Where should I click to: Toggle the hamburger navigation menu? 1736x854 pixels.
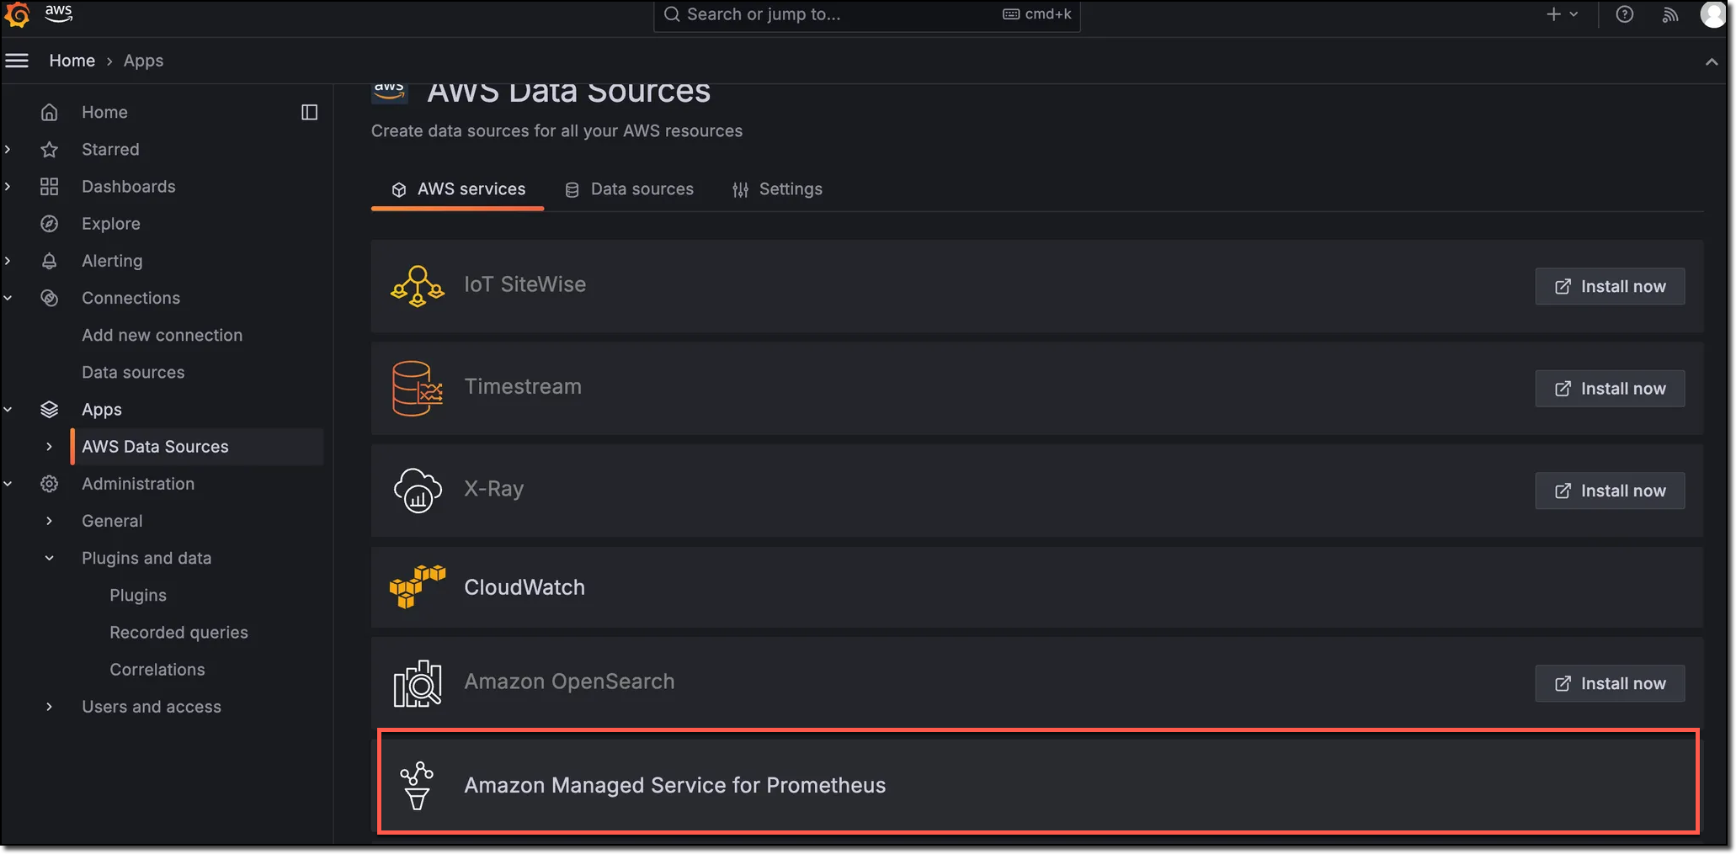pyautogui.click(x=17, y=60)
